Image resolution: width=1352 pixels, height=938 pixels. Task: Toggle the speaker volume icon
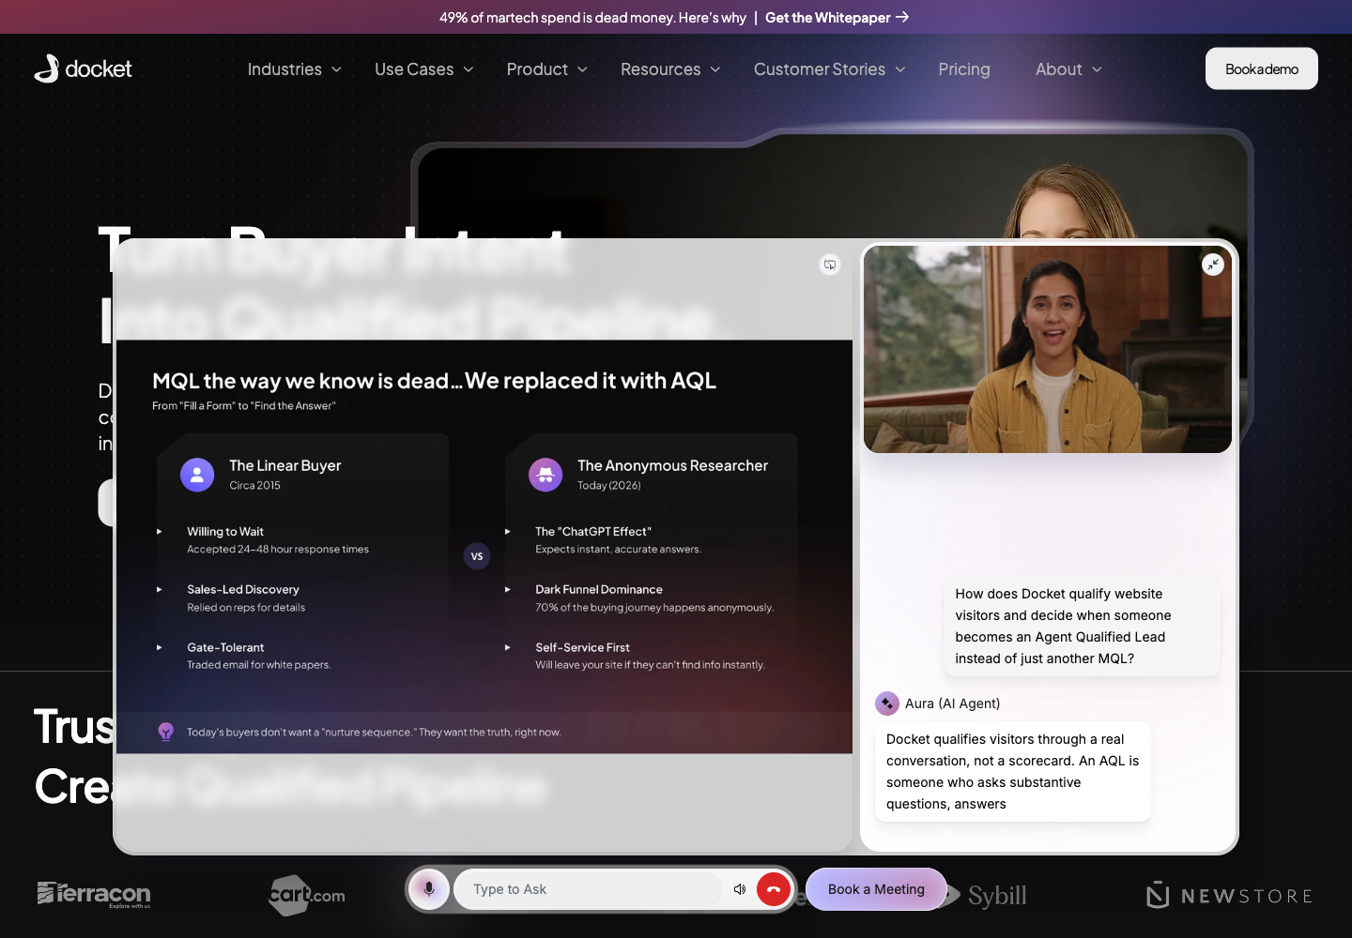pos(740,889)
